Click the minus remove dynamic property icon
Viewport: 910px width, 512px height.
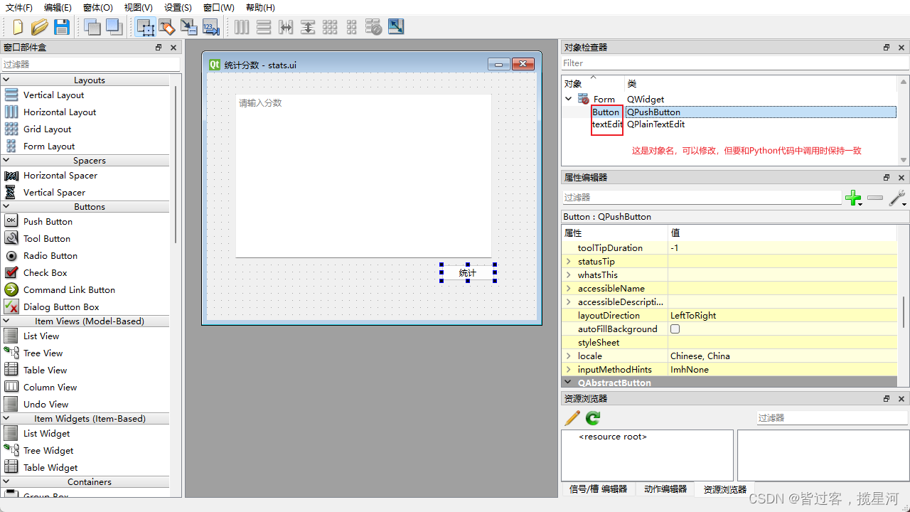875,198
